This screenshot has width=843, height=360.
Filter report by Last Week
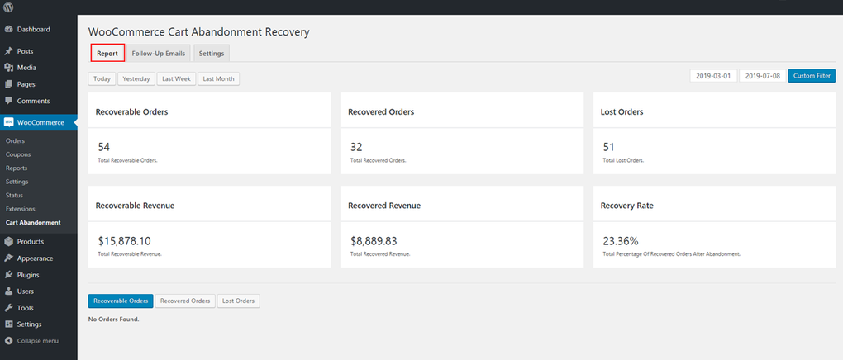click(176, 79)
